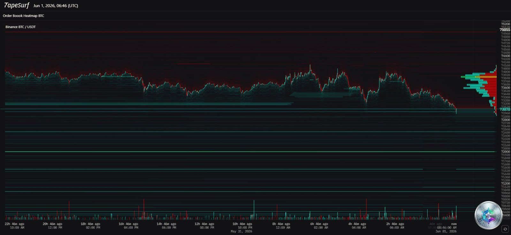
Task: Click the 'May 31, 2026' date label
Action: pos(241,231)
